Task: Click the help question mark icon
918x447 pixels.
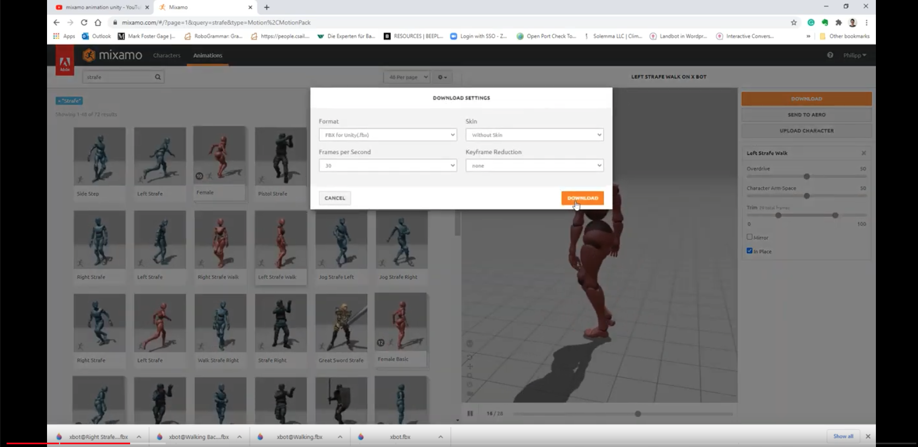Action: [x=830, y=55]
